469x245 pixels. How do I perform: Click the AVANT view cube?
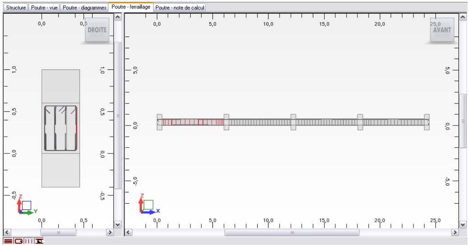point(442,30)
